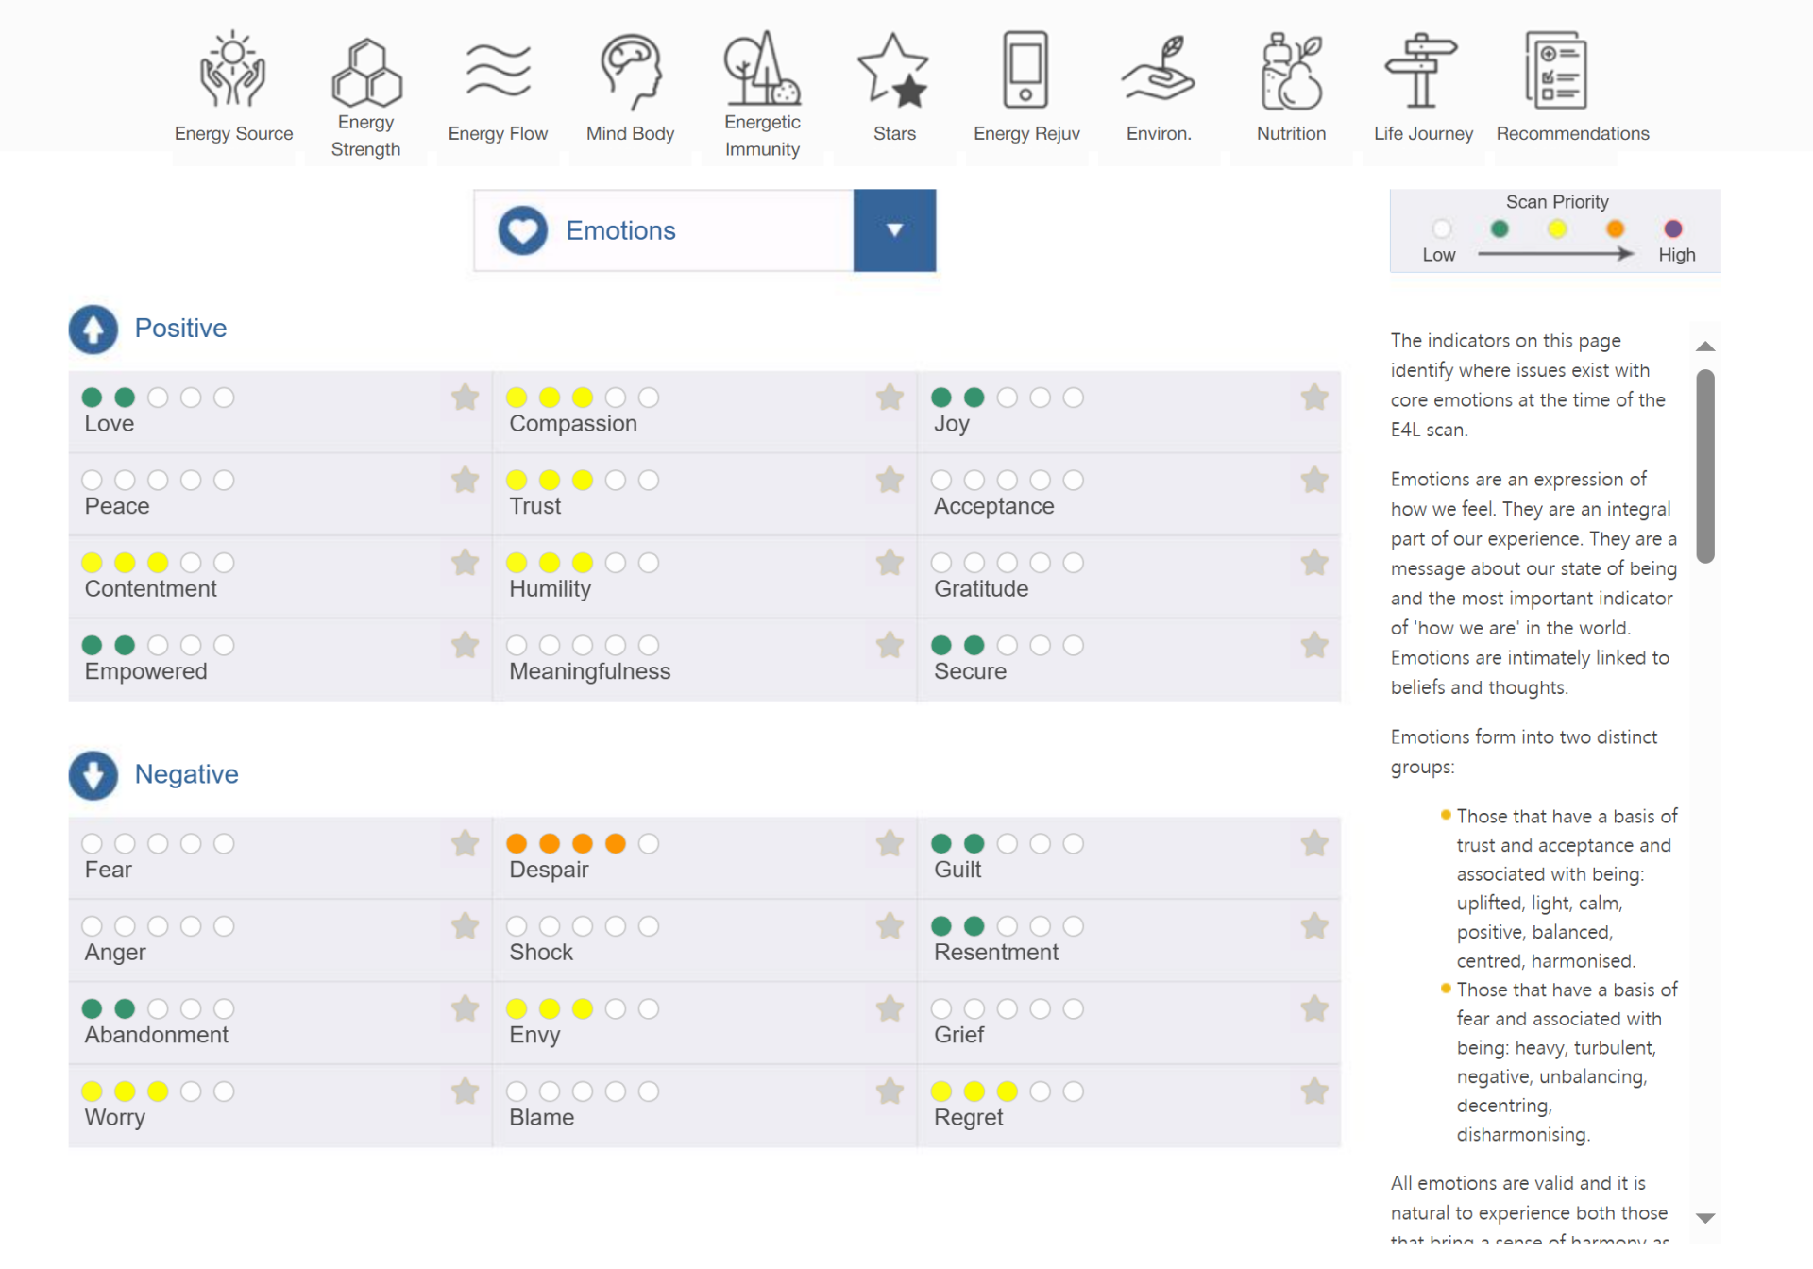
Task: Click the description panel scroll-down arrow
Action: [x=1704, y=1218]
